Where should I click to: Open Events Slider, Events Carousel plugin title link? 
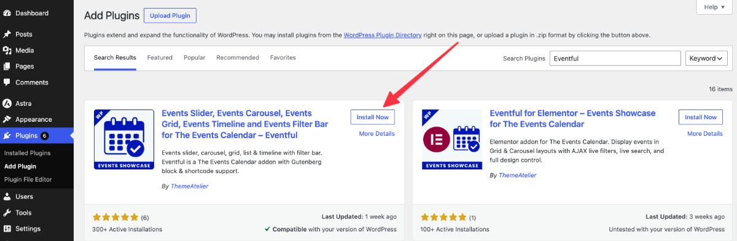click(245, 124)
